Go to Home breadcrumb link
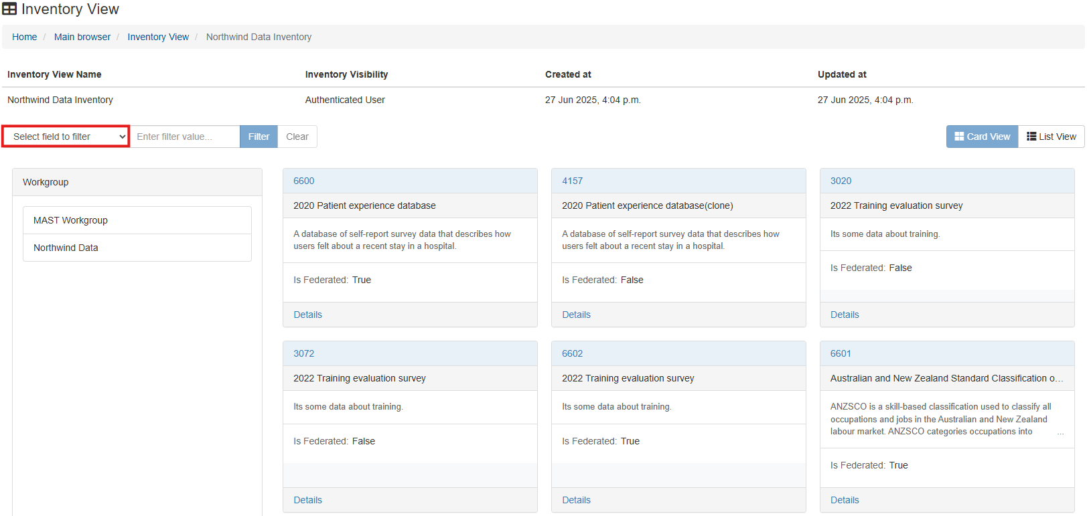 click(25, 37)
